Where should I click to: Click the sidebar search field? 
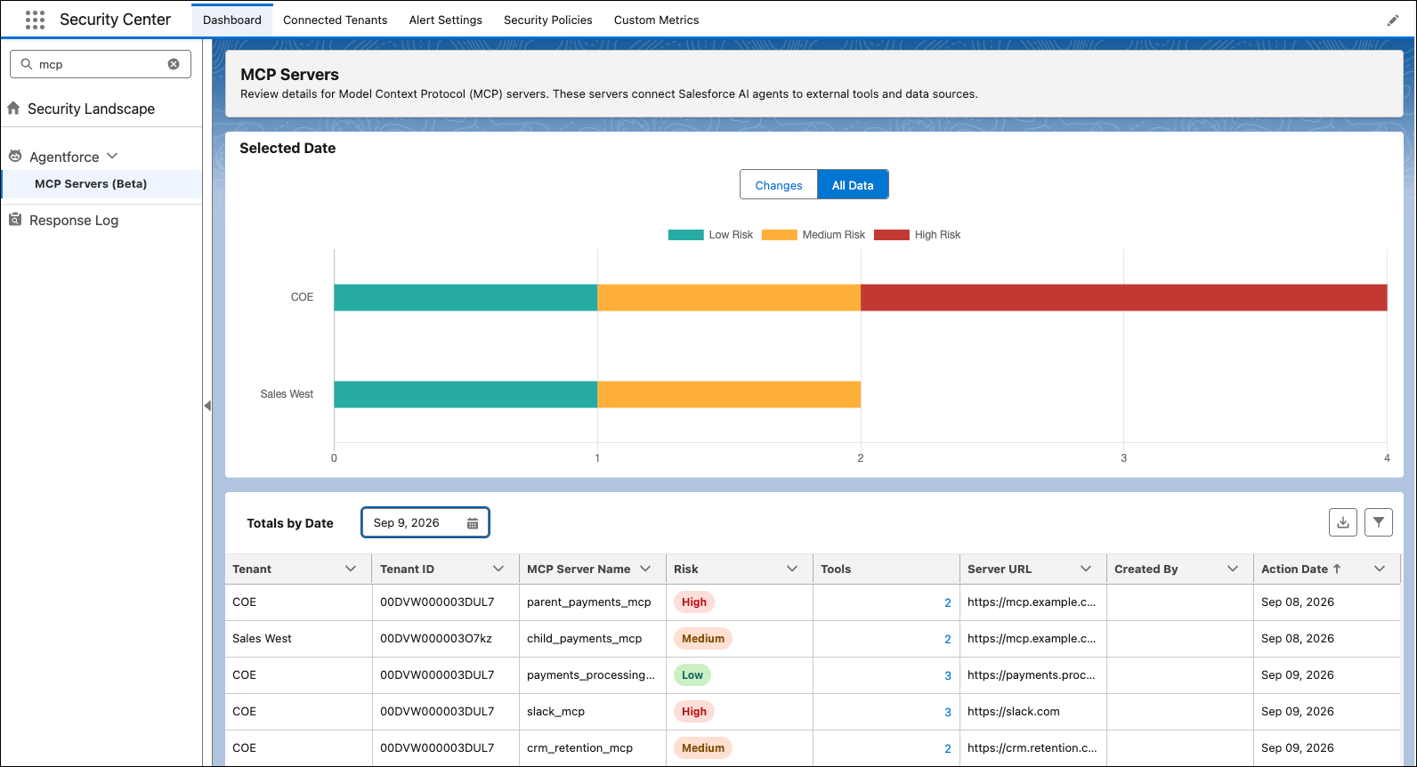click(x=101, y=64)
